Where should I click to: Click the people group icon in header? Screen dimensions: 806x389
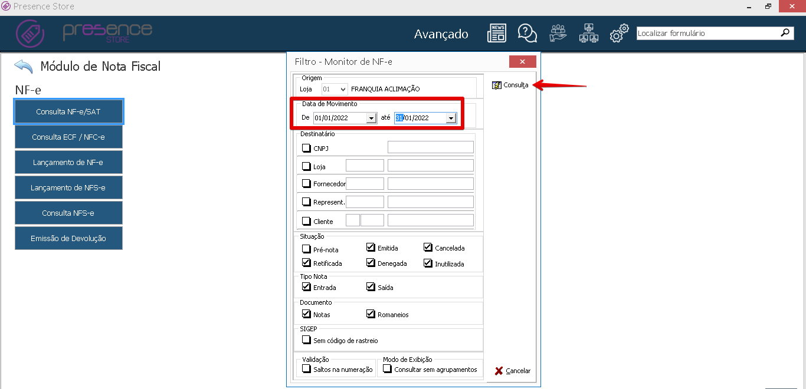coord(558,34)
